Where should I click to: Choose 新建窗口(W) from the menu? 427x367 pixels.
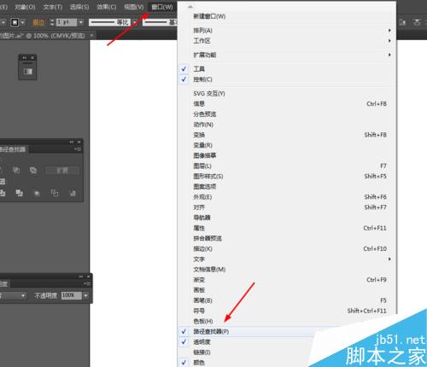[287, 16]
